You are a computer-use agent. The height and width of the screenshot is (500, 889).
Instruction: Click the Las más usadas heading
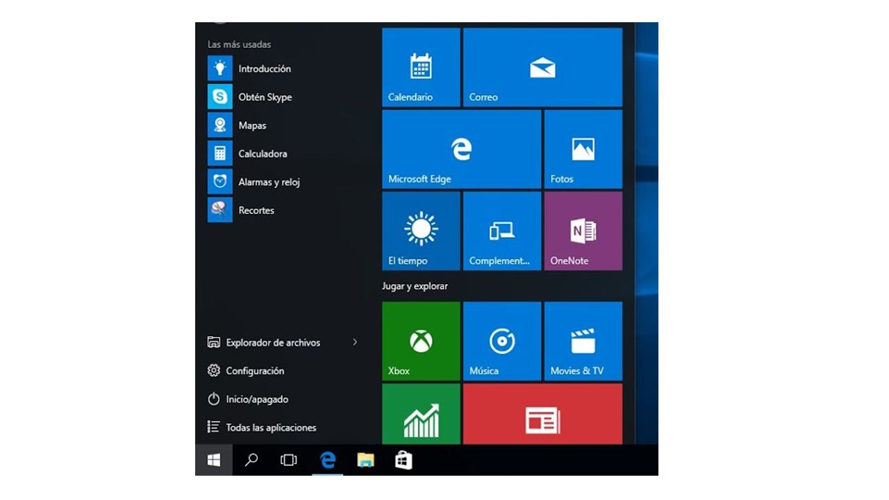tap(240, 44)
